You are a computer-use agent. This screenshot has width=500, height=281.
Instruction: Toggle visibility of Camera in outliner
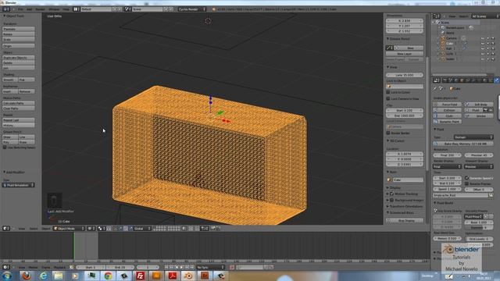click(483, 38)
